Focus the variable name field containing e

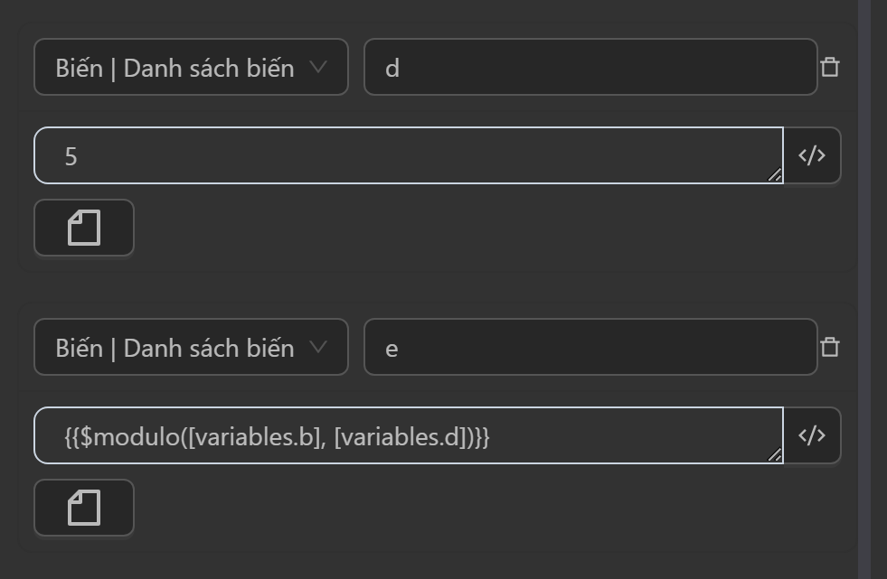coord(590,348)
